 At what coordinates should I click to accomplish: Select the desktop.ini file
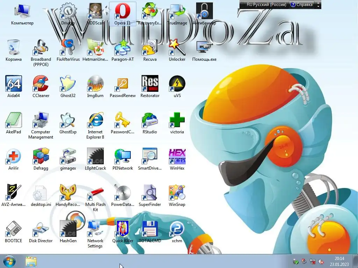click(x=41, y=195)
